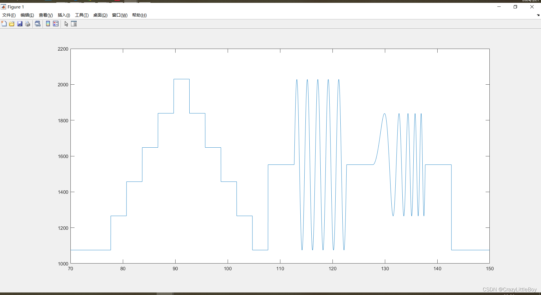Select the Edit Plot arrow tool
The image size is (541, 295).
(x=66, y=24)
